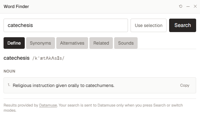Click the refresh/reset icon in title bar

(x=181, y=6)
